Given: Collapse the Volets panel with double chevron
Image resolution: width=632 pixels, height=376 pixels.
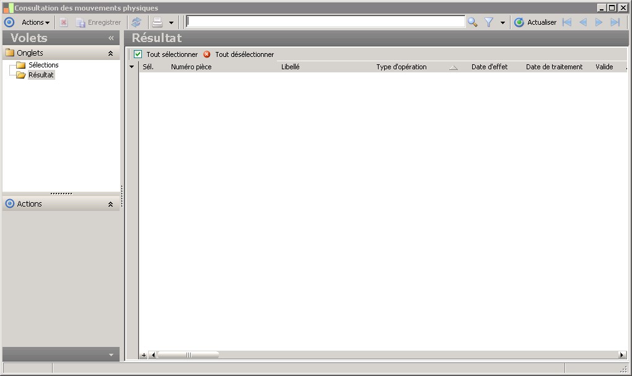Looking at the screenshot, I should tap(112, 38).
